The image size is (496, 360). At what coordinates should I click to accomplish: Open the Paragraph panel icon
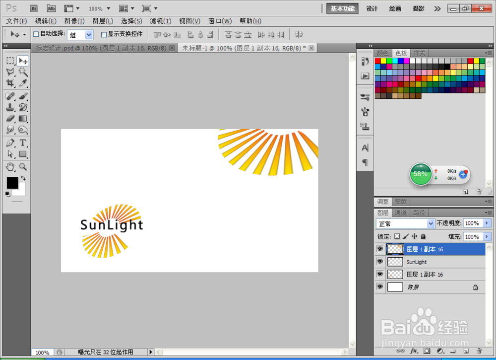365,162
